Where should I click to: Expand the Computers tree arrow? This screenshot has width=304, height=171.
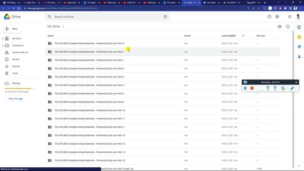[x=3, y=46]
